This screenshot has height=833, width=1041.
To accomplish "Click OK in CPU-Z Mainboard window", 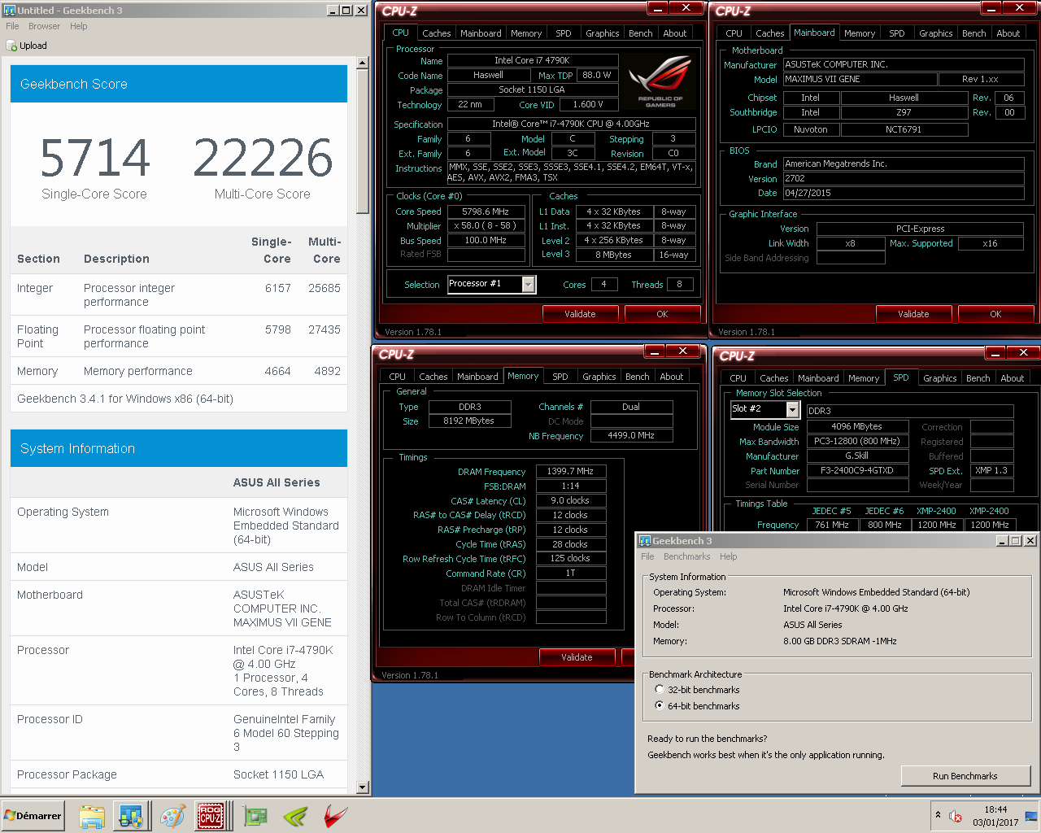I will point(995,314).
